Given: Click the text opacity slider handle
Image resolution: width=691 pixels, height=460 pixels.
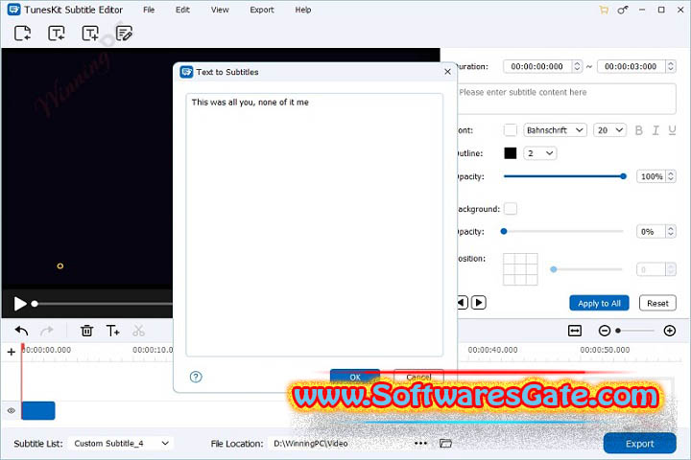Looking at the screenshot, I should point(623,176).
